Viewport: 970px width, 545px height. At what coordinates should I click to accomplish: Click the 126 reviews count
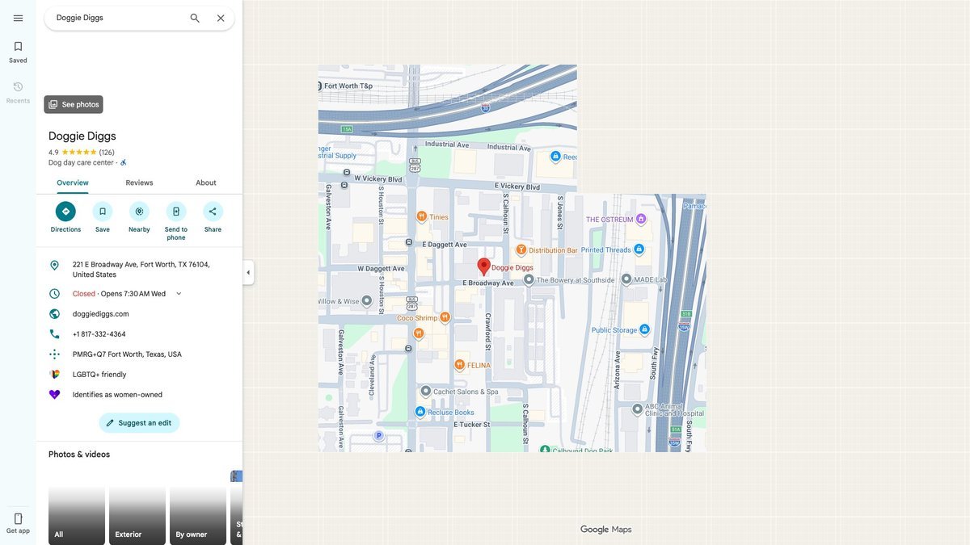[x=107, y=153]
